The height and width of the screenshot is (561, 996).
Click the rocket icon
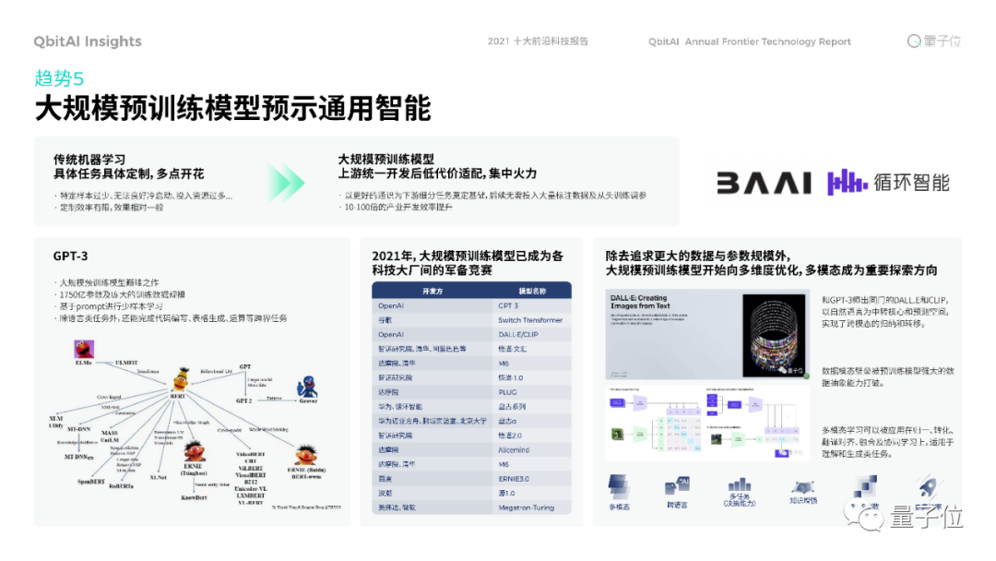(x=928, y=487)
